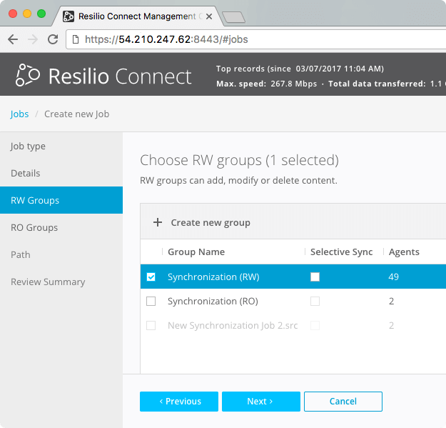Screen dimensions: 446x428
Task: Toggle Selective Sync for New Synchronization Job 2.src
Action: (315, 325)
